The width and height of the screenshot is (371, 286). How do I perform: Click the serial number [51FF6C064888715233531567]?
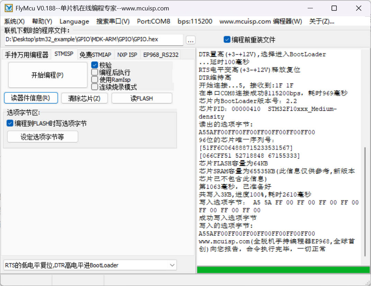pyautogui.click(x=246, y=148)
